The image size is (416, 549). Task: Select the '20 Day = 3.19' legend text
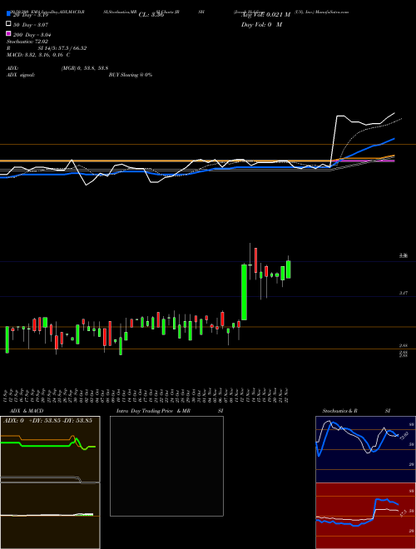[31, 15]
